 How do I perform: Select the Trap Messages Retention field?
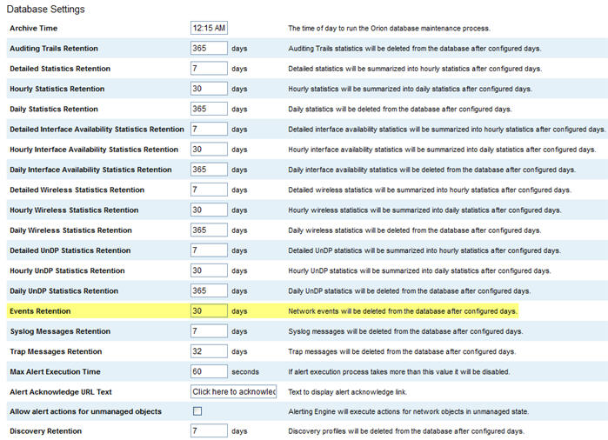point(209,350)
